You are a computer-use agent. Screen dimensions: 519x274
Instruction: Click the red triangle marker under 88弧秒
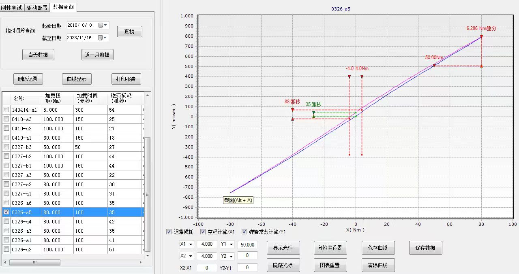[292, 110]
